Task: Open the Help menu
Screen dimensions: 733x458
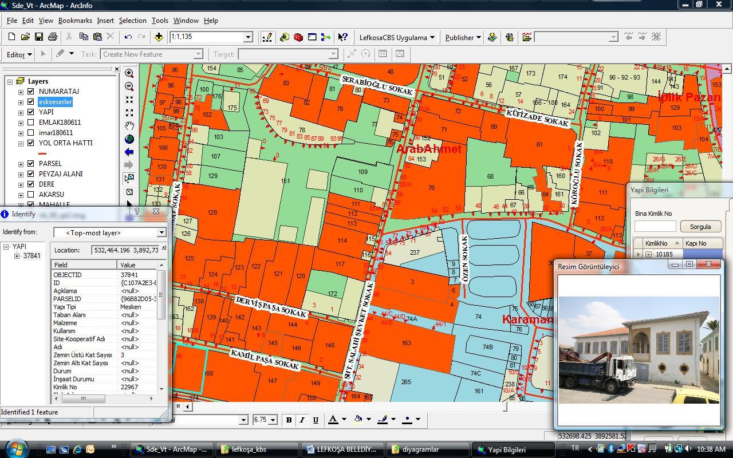Action: 211,21
